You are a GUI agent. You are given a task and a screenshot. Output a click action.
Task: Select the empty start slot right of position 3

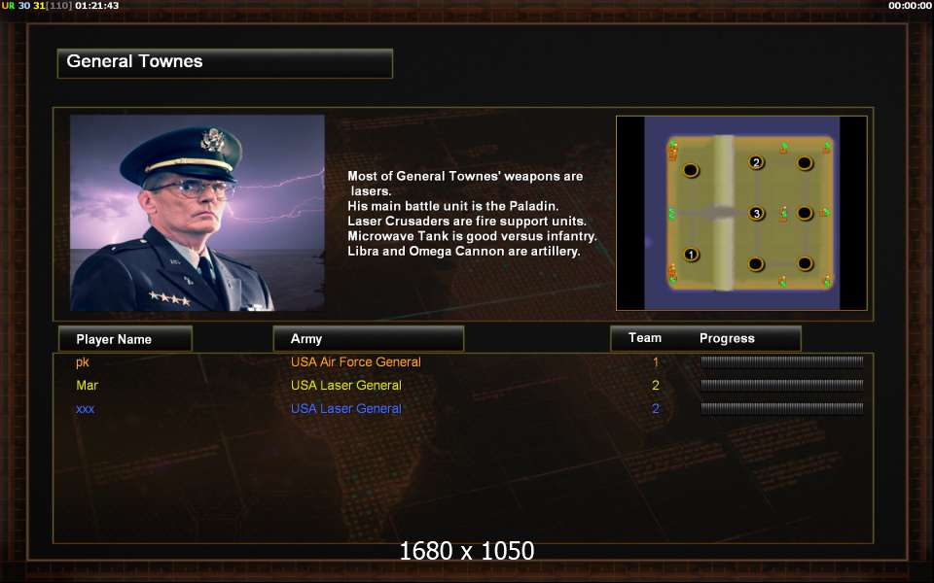[805, 213]
